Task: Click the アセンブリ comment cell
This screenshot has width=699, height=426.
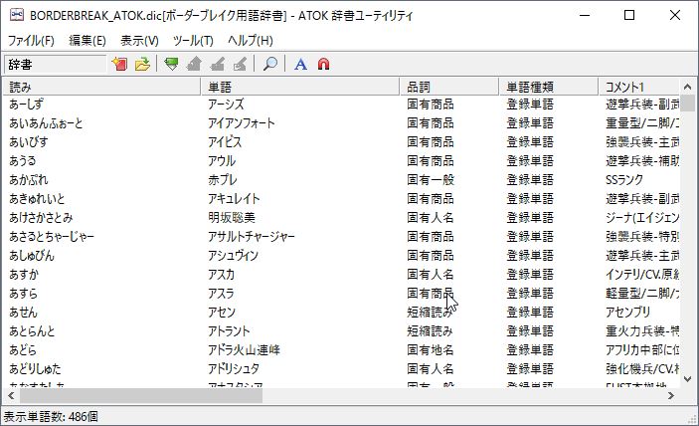Action: [x=627, y=312]
